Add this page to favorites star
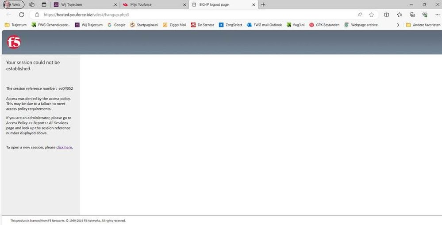Image resolution: width=442 pixels, height=225 pixels. coord(372,15)
